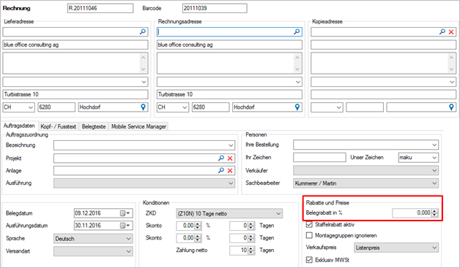Search for an Anlage with the magnifier
The width and height of the screenshot is (460, 268).
221,170
